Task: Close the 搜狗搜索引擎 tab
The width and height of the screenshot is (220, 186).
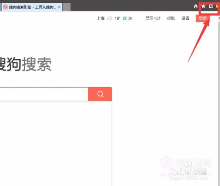Action: click(x=59, y=7)
